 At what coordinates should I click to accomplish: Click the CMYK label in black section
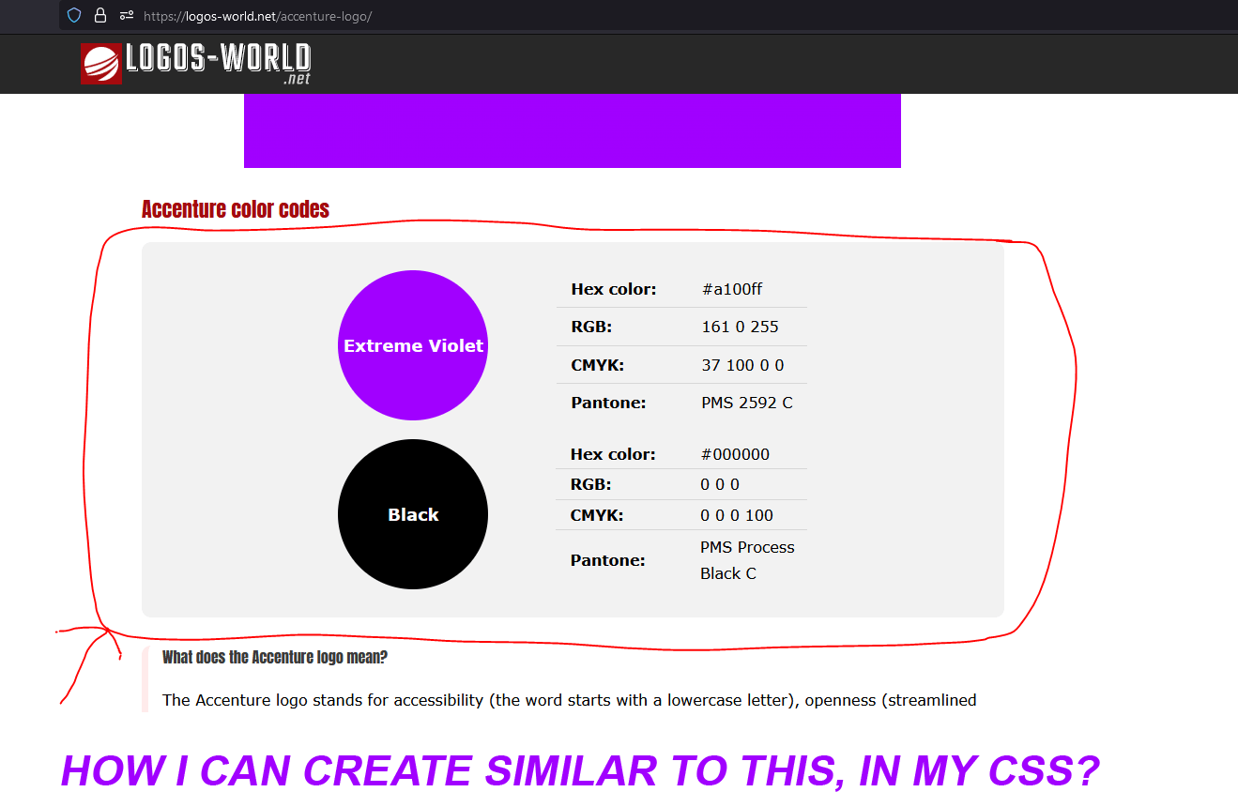pos(597,515)
